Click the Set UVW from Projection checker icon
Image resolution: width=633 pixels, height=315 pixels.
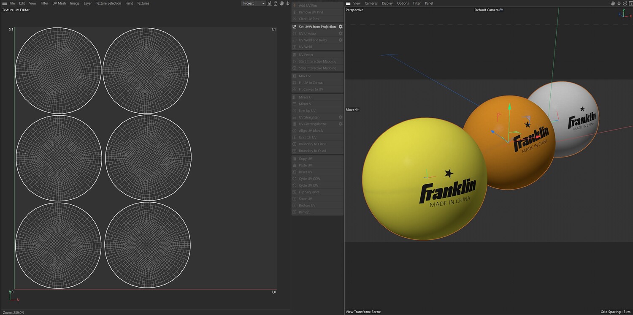[x=295, y=27]
